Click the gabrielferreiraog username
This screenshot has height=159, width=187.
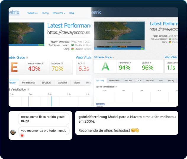pyautogui.click(x=93, y=117)
